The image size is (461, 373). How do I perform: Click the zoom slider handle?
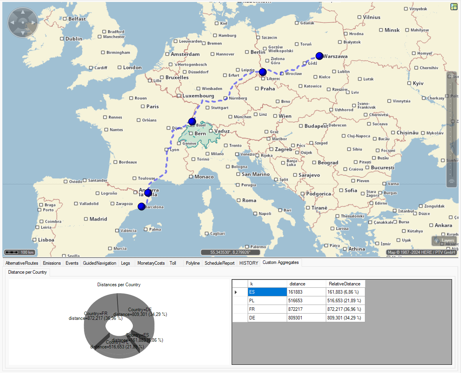[453, 149]
